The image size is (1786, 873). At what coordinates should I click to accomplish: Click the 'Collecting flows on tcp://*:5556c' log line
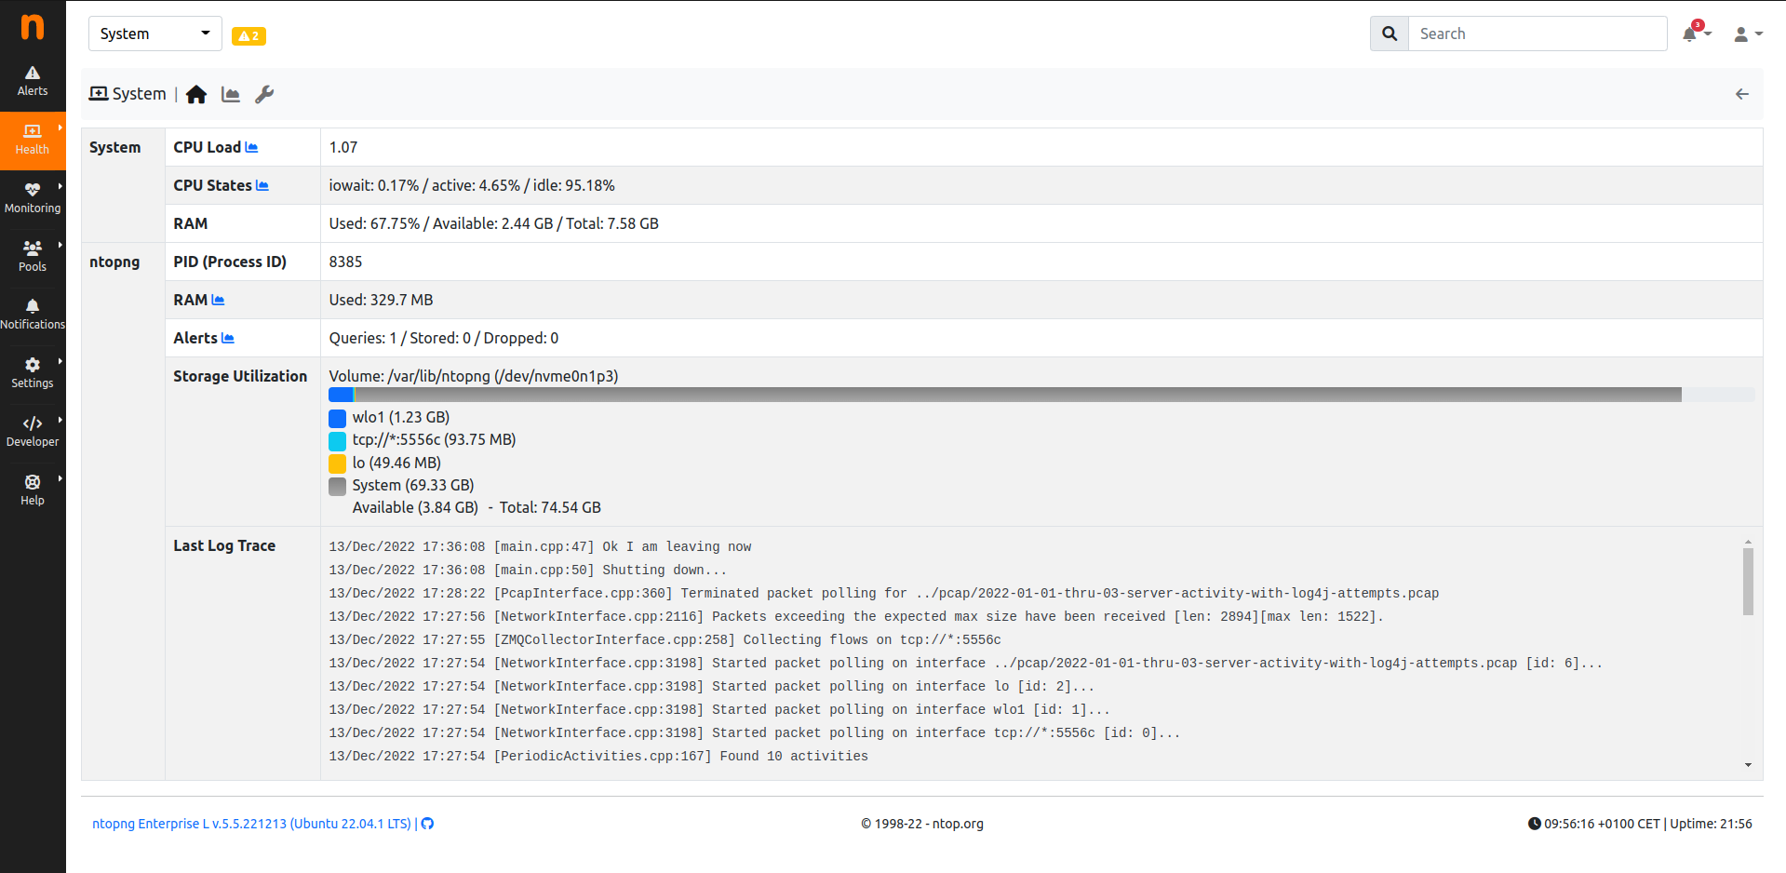(665, 640)
